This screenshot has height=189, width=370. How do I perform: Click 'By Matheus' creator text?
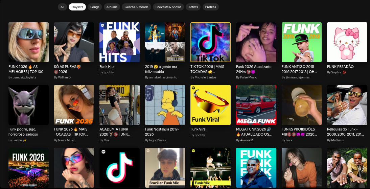(x=335, y=140)
